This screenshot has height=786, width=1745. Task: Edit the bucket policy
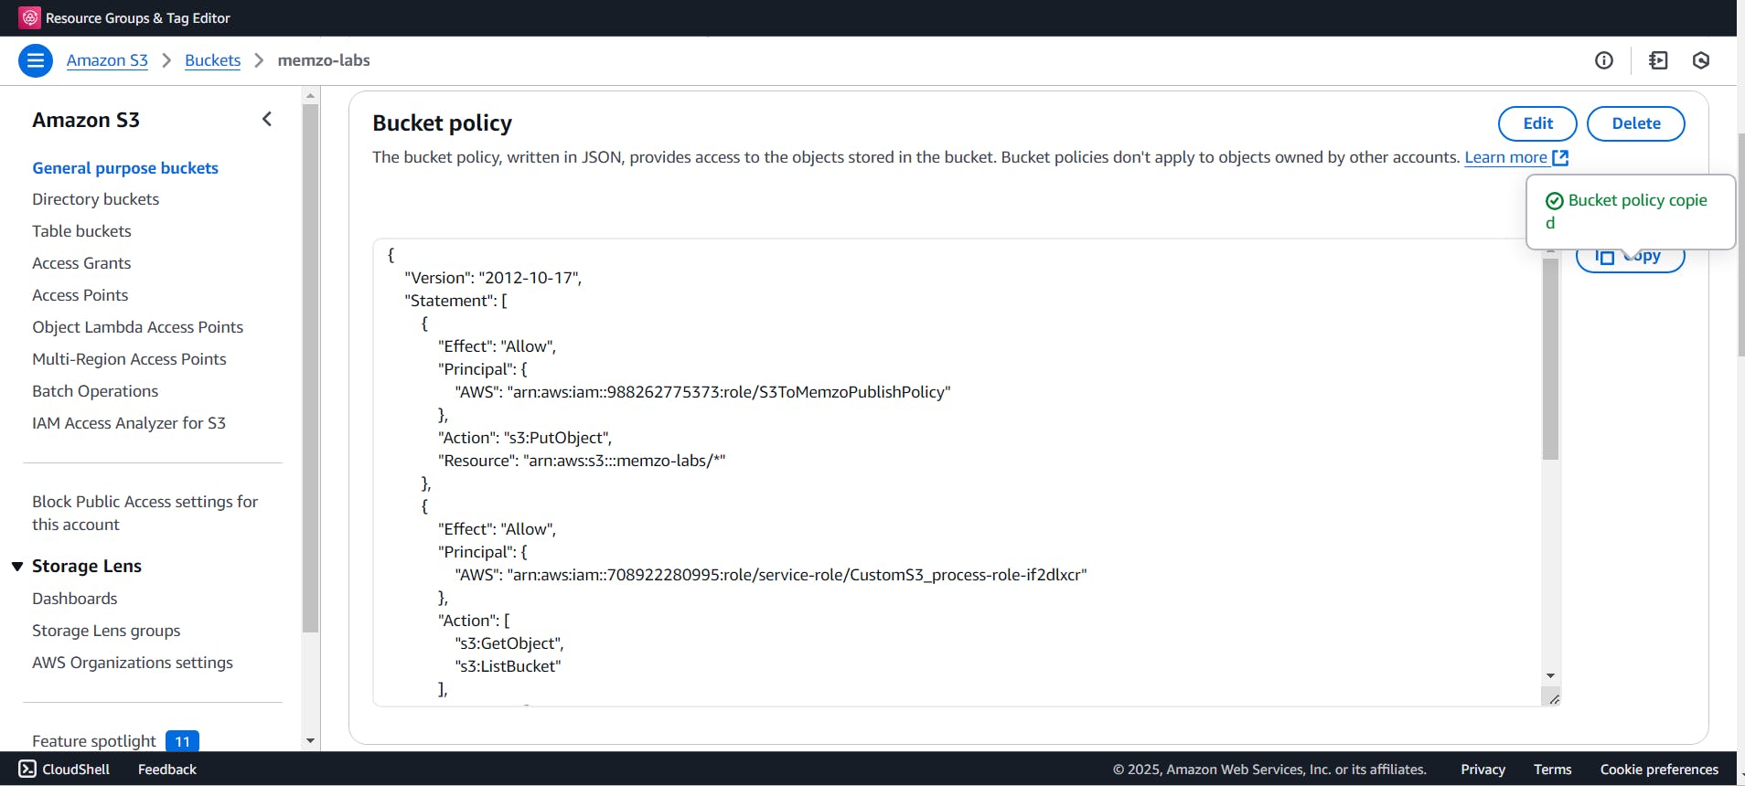[1537, 123]
